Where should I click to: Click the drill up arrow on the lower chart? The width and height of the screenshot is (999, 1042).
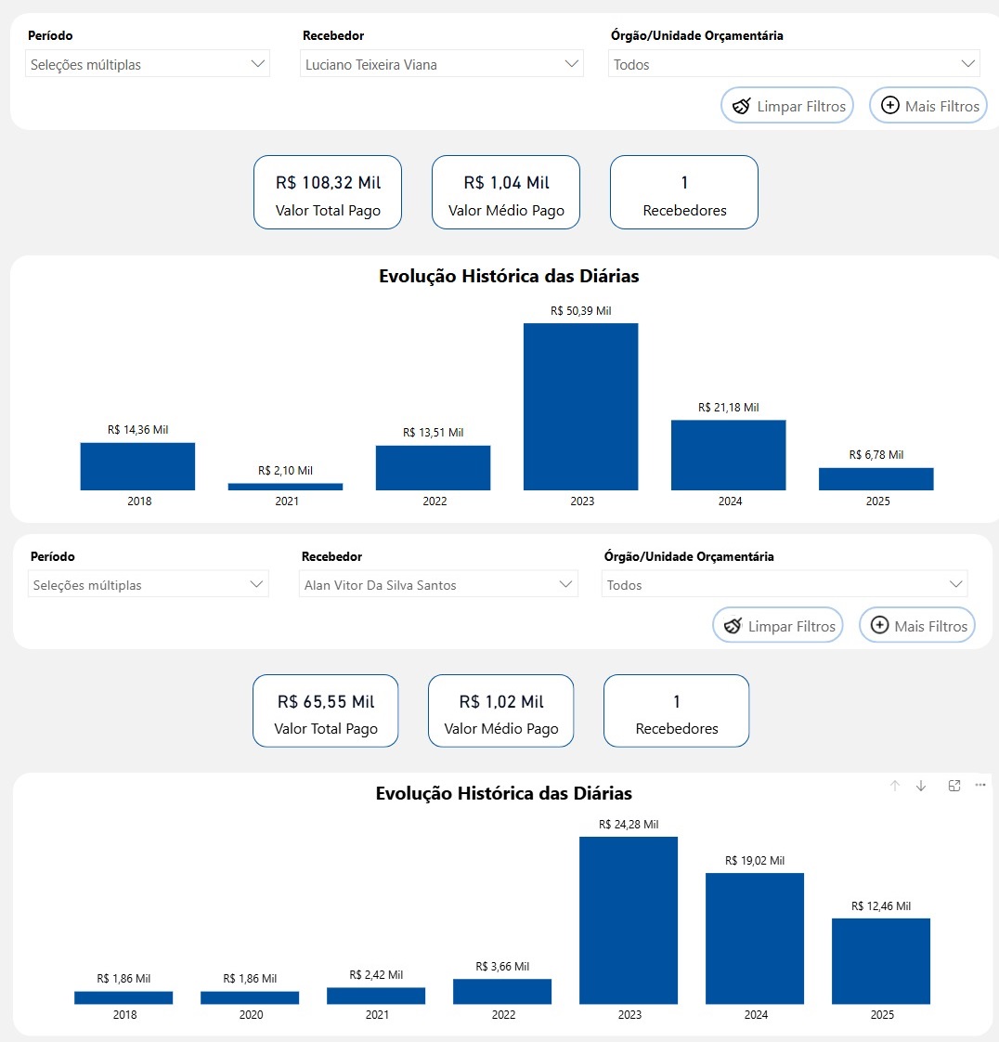tap(895, 786)
